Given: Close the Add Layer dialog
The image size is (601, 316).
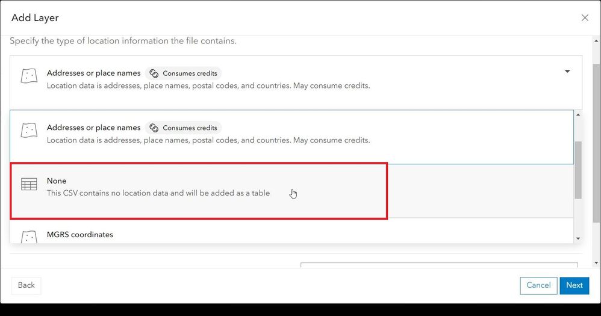Looking at the screenshot, I should pos(585,17).
